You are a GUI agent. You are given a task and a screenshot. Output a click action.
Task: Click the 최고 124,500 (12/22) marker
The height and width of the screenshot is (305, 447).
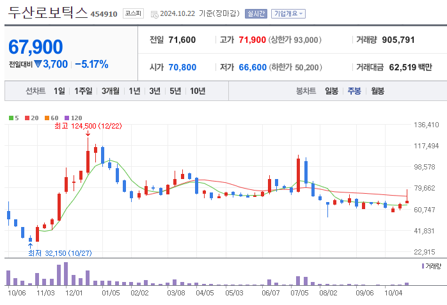coord(88,126)
